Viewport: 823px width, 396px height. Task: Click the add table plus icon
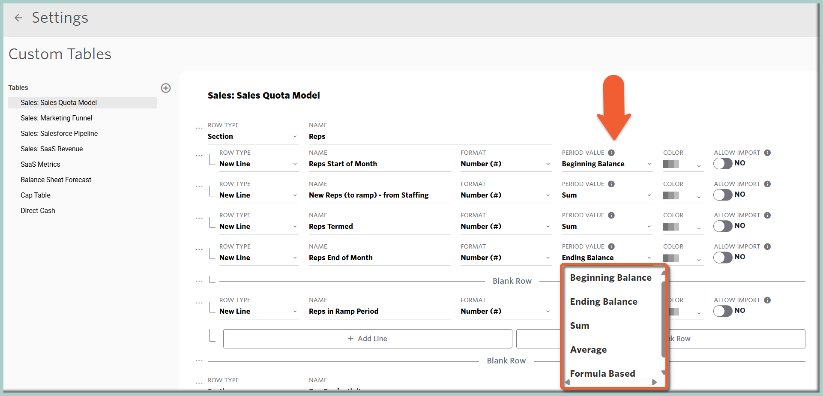pyautogui.click(x=166, y=88)
